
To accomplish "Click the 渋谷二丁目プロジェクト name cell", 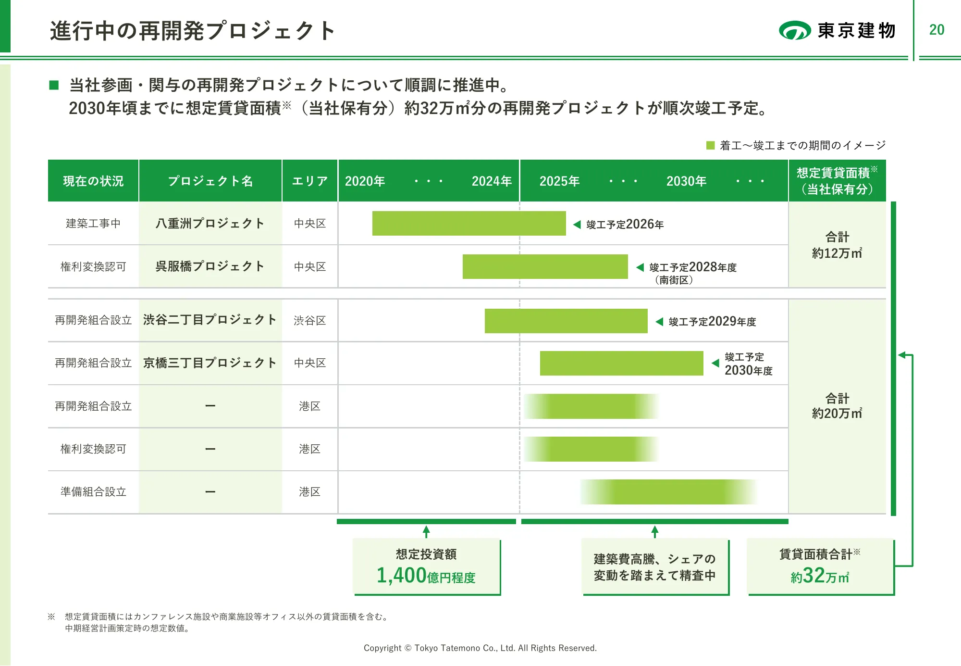I will coord(210,320).
